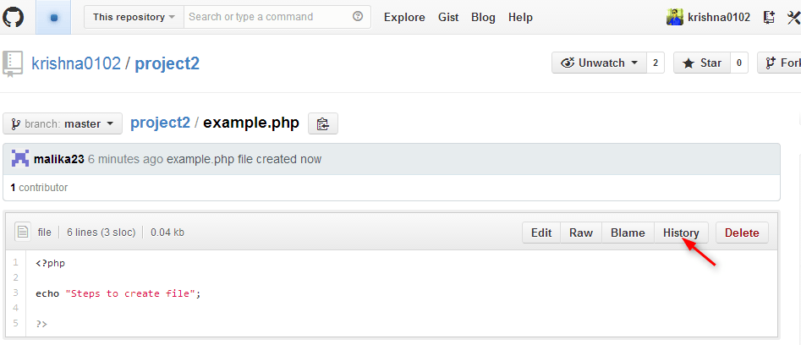The image size is (801, 345).
Task: Click krishna0102 profile avatar in header
Action: pos(675,18)
